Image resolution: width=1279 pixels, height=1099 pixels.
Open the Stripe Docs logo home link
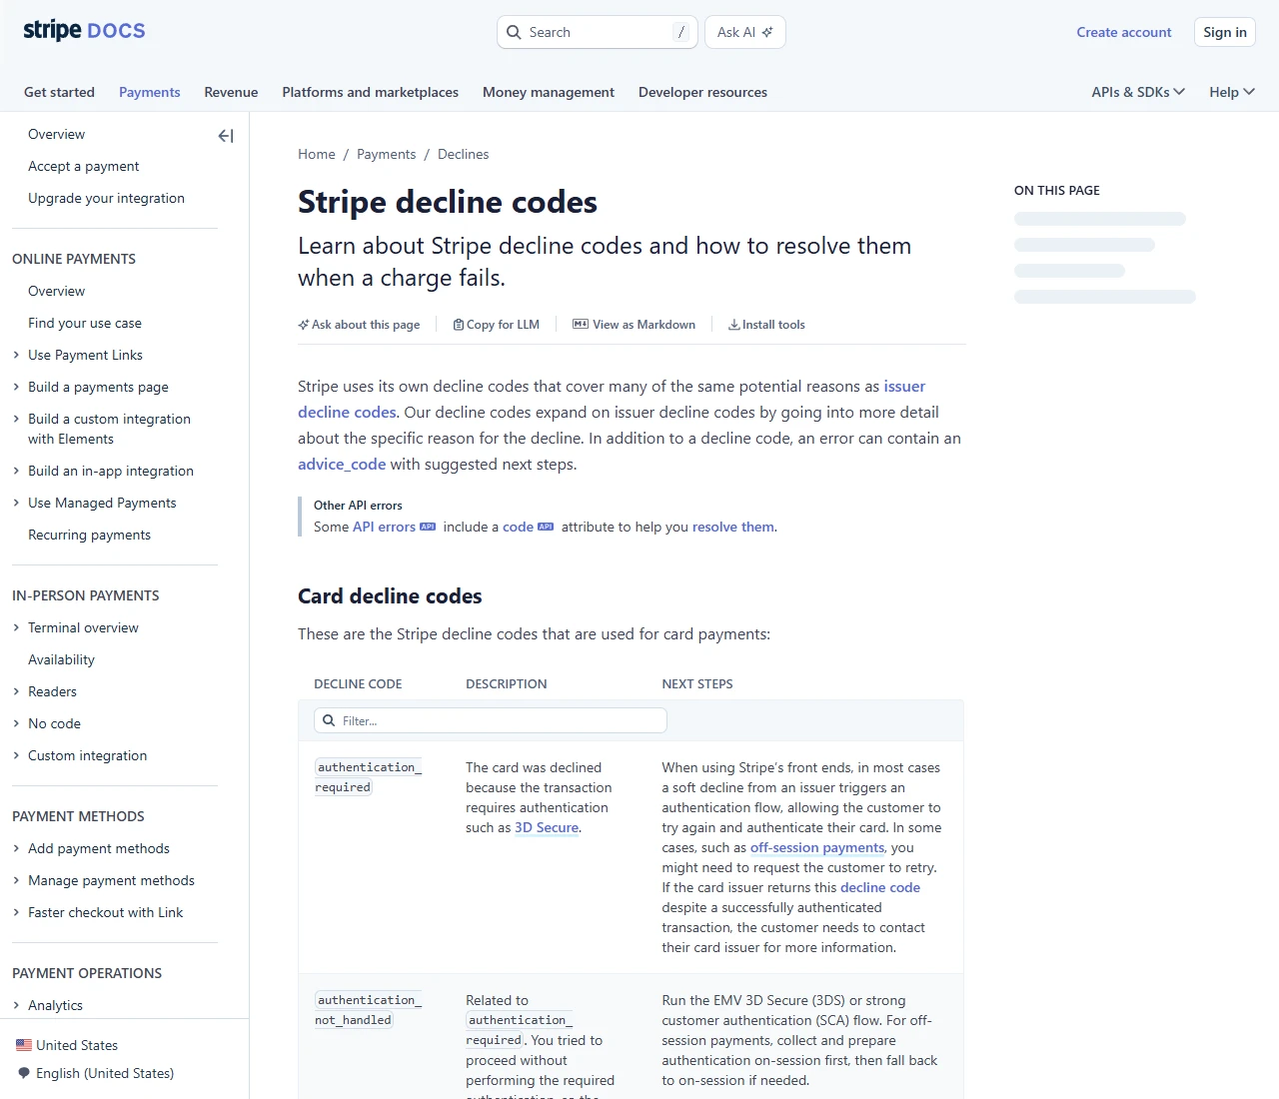(84, 31)
